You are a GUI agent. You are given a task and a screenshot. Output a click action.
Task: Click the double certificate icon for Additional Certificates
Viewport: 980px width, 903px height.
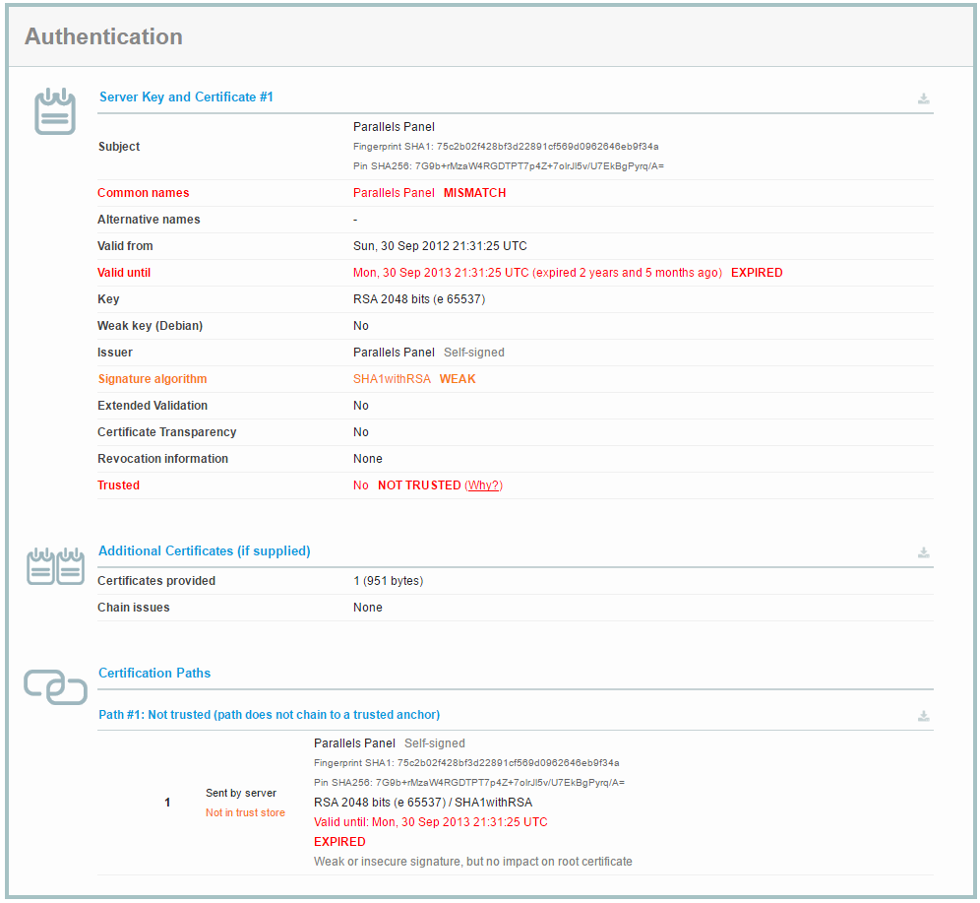point(55,566)
